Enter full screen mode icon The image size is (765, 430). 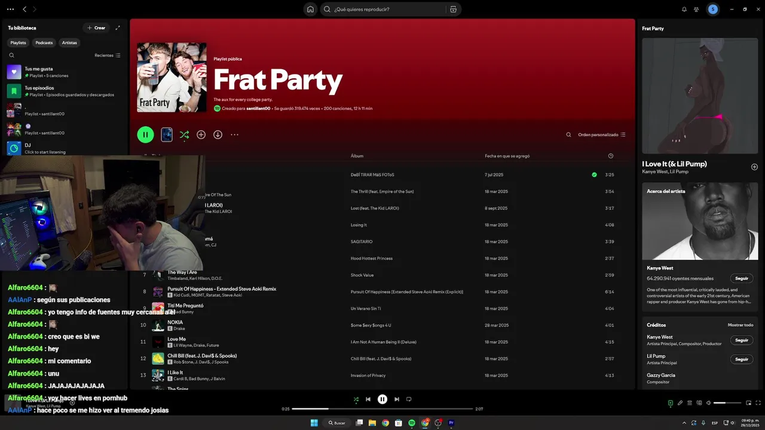[x=758, y=403]
